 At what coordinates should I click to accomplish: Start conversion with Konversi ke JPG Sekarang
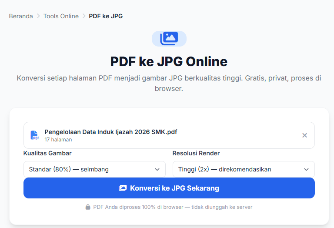pos(169,188)
